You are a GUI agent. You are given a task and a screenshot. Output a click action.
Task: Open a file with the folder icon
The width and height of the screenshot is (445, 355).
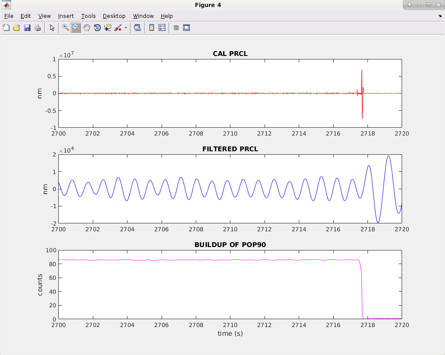[x=17, y=28]
